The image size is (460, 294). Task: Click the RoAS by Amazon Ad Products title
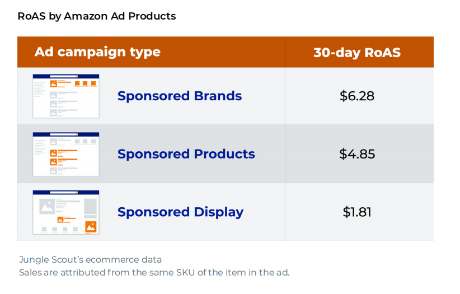[x=97, y=16]
